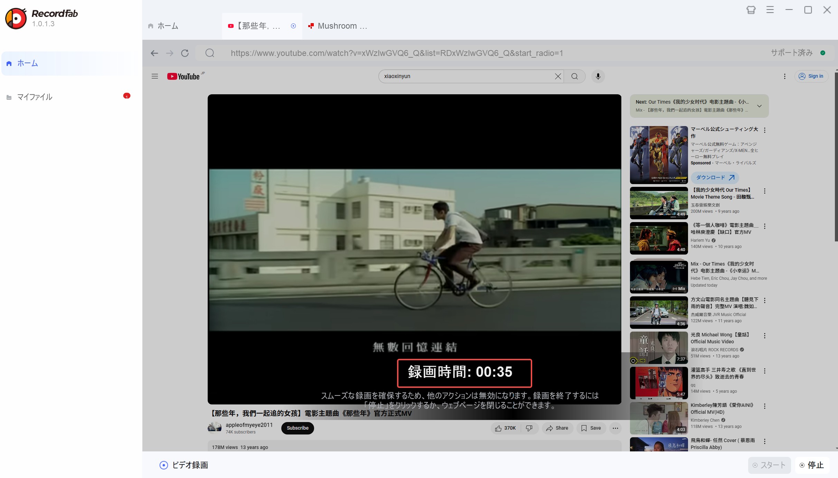Save the video with Save button
Image resolution: width=838 pixels, height=478 pixels.
pos(591,428)
